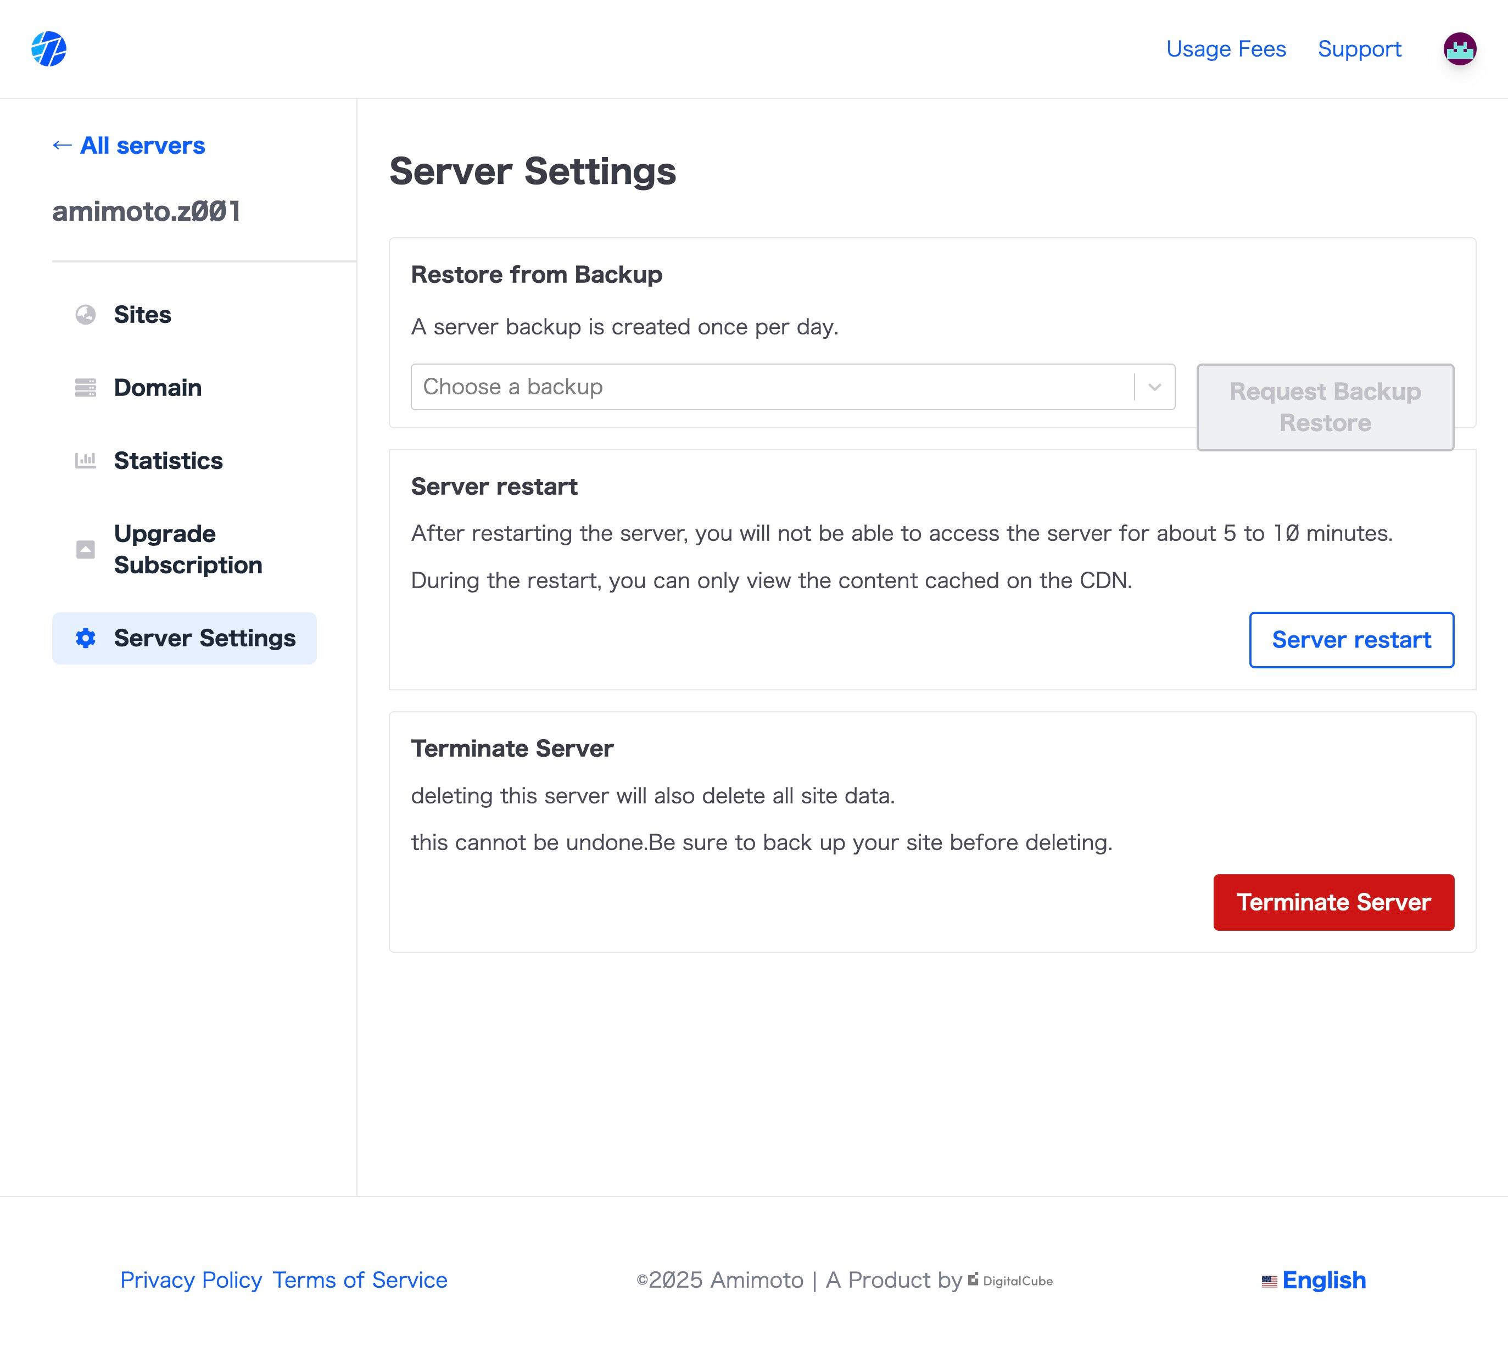This screenshot has width=1508, height=1363.
Task: Click the Upgrade Subscription arrow icon
Action: pyautogui.click(x=86, y=550)
